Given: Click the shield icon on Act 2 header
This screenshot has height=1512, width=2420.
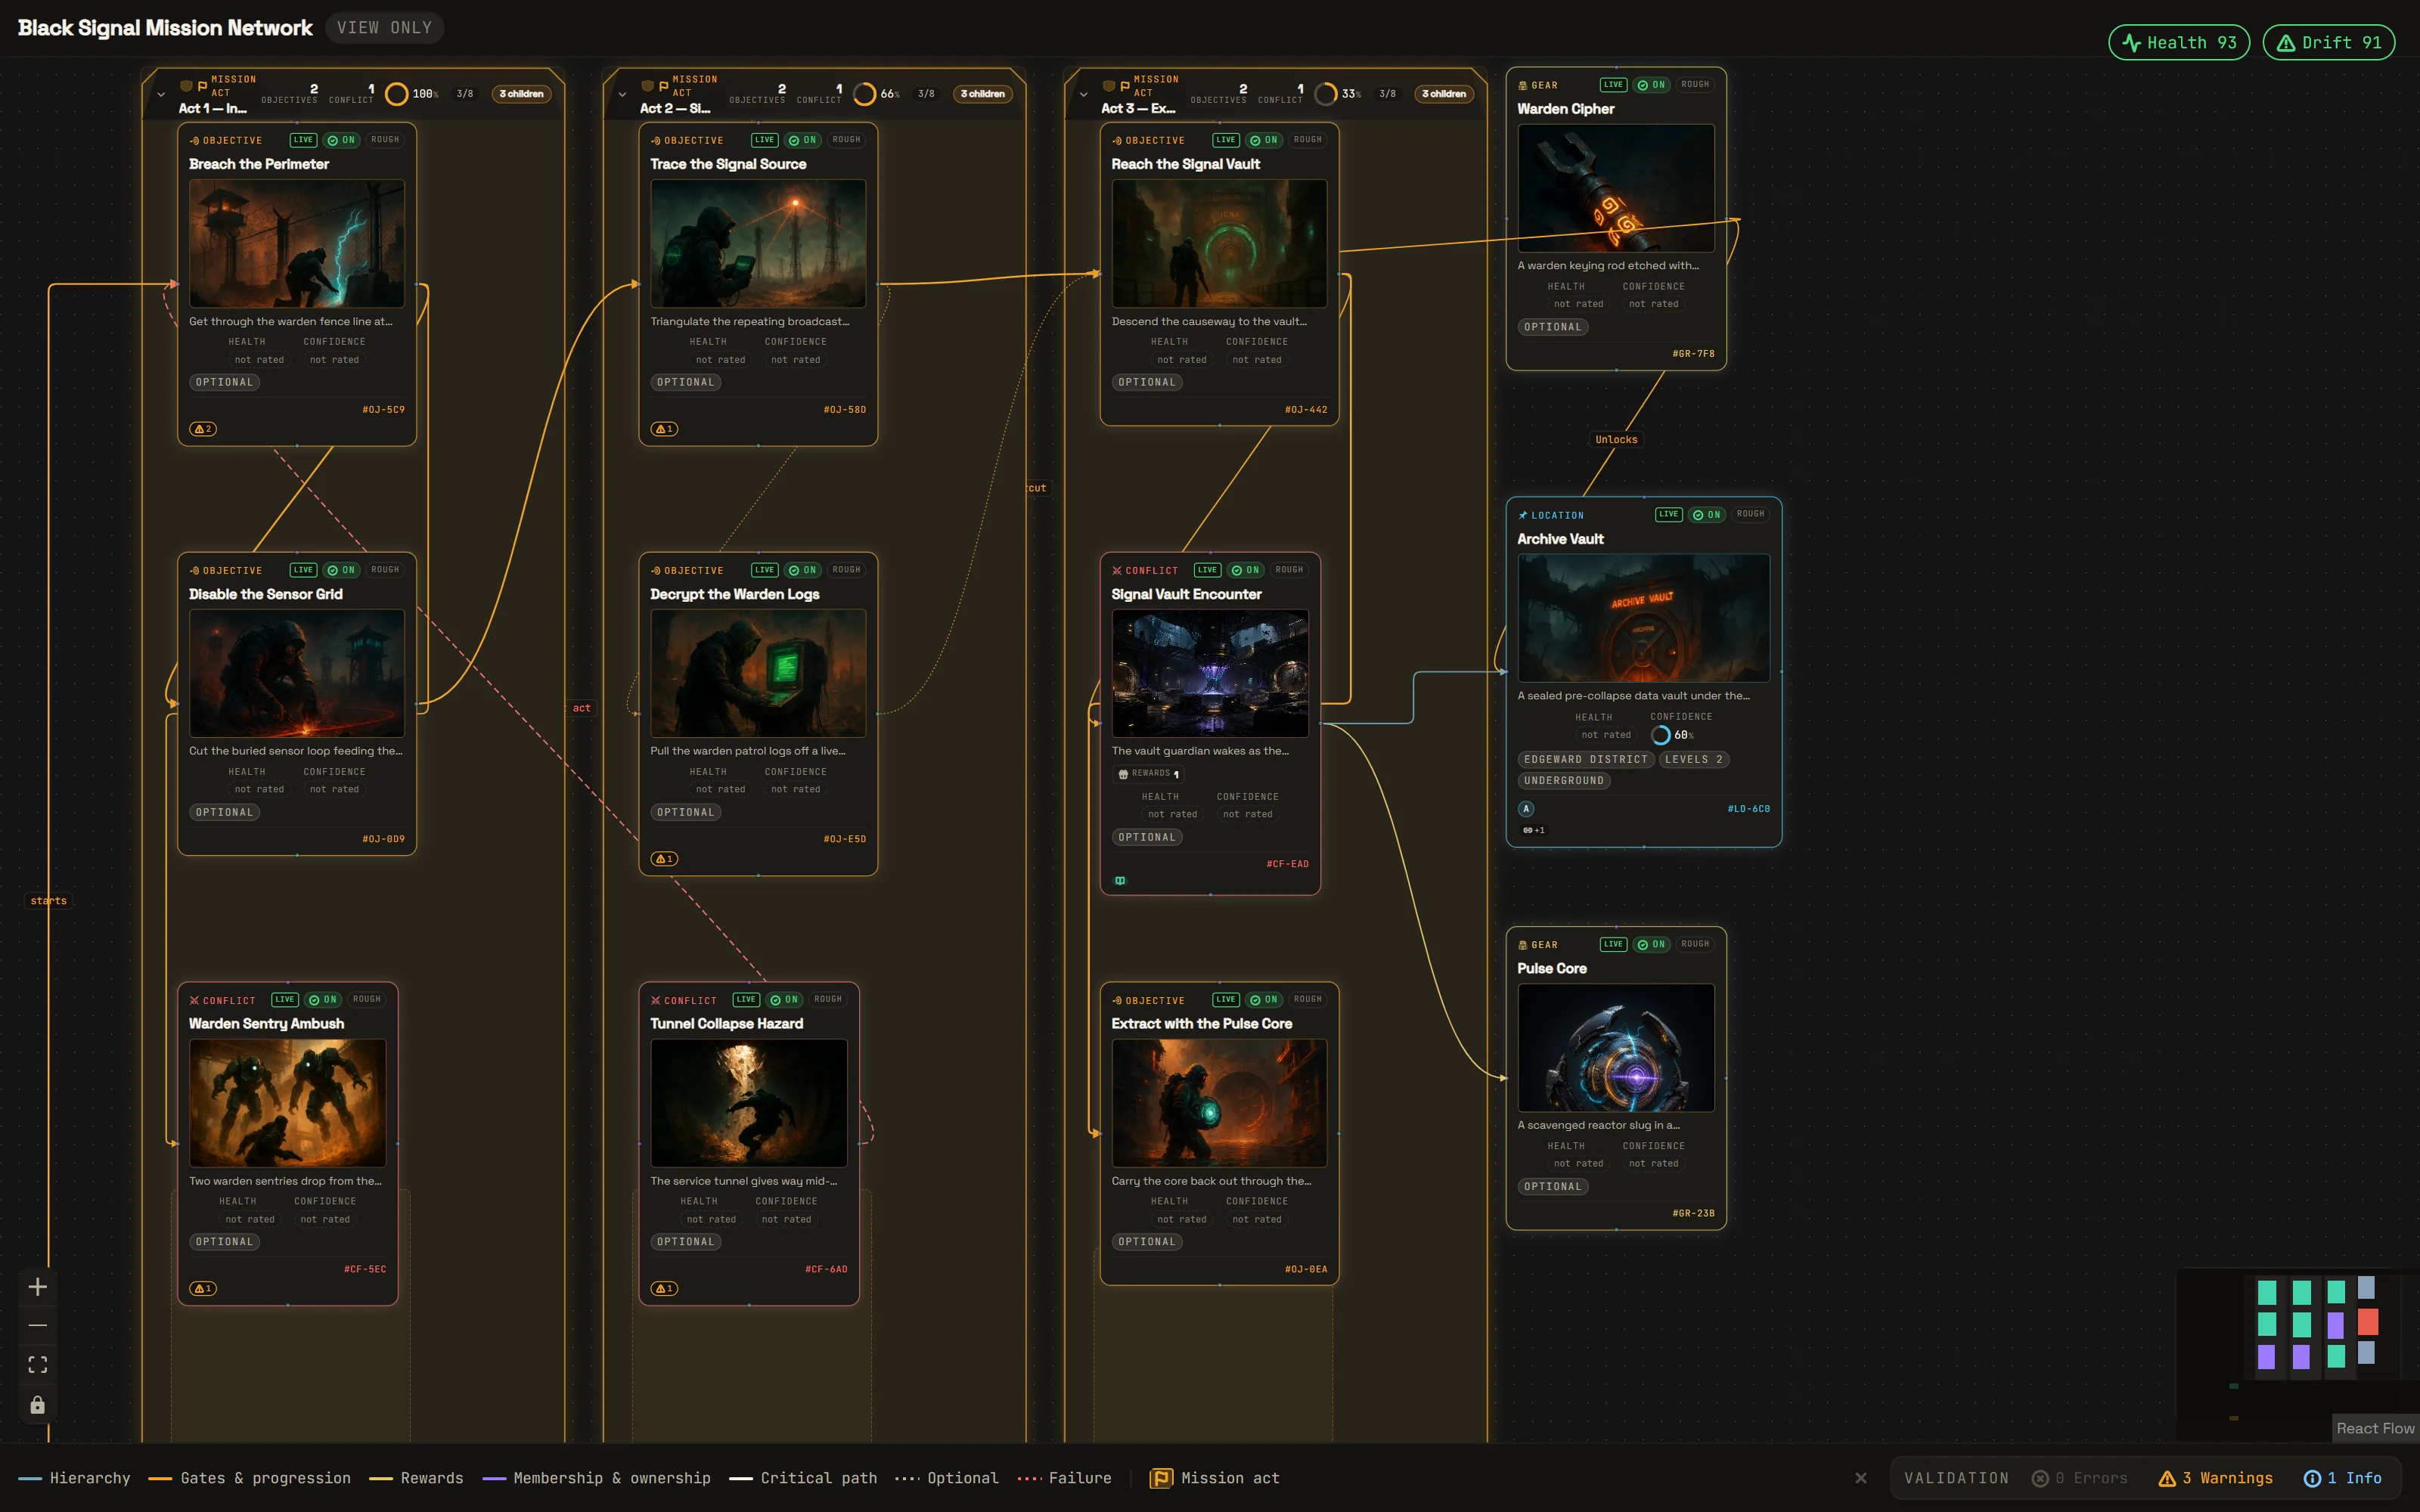Looking at the screenshot, I should point(647,86).
